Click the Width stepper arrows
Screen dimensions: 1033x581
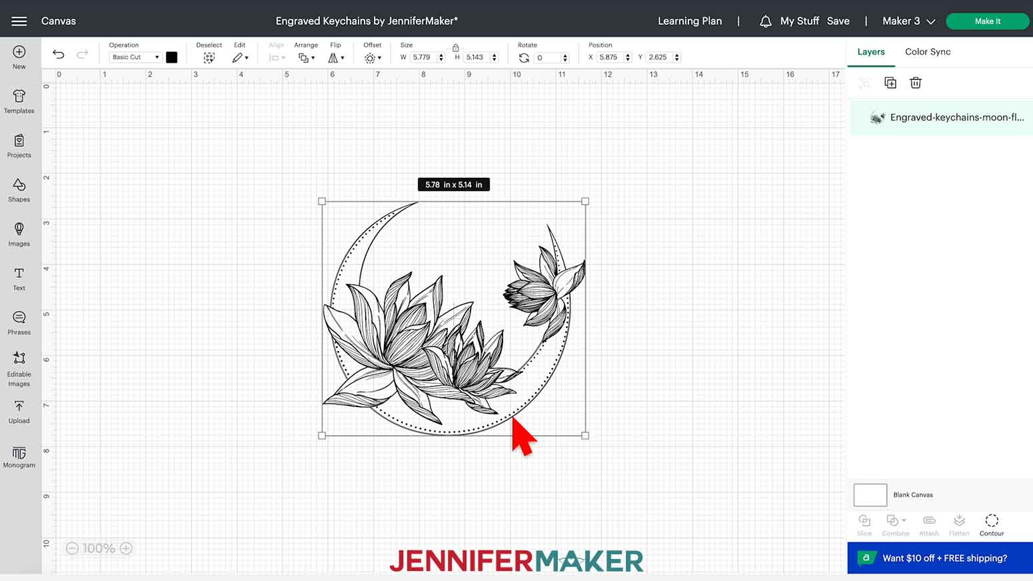(x=441, y=58)
